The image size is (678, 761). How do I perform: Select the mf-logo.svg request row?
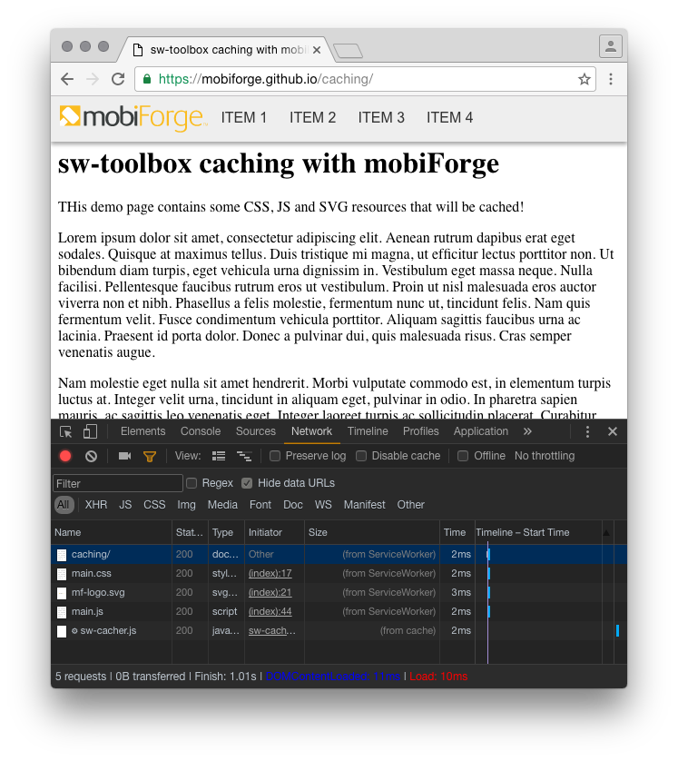pos(339,593)
